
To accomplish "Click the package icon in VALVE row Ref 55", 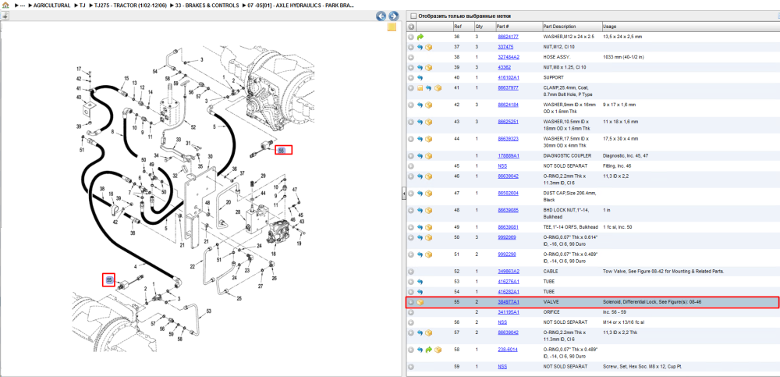I will click(420, 302).
